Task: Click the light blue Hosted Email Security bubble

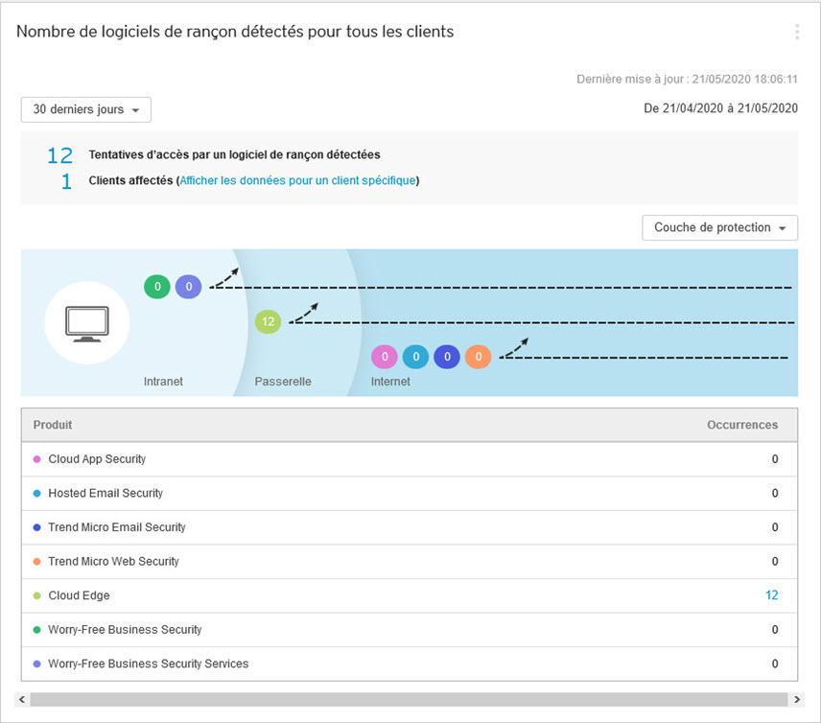Action: [x=415, y=358]
